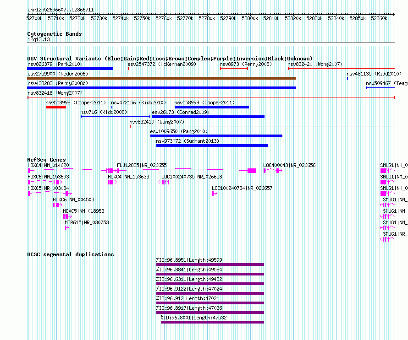Click the nsv509467 variant label
This screenshot has width=408, height=340.
click(x=387, y=83)
